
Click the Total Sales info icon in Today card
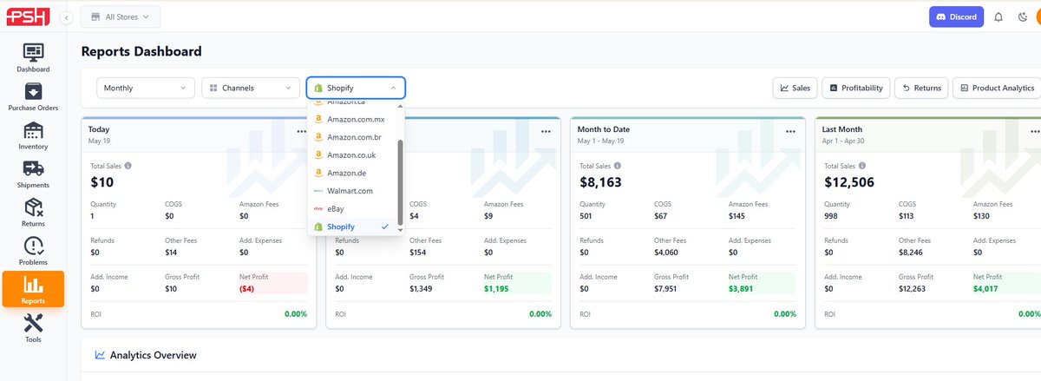[x=128, y=166]
